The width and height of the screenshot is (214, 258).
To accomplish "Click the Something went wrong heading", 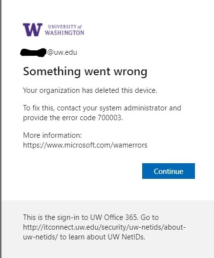I will click(85, 71).
